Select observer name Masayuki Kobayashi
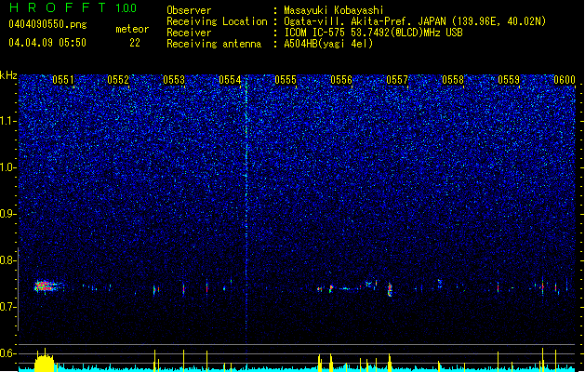585x372 pixels. [x=334, y=10]
